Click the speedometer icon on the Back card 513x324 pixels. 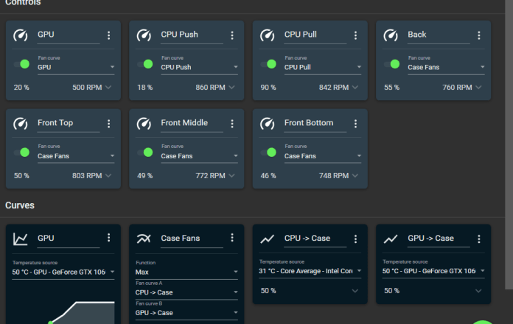(x=391, y=35)
